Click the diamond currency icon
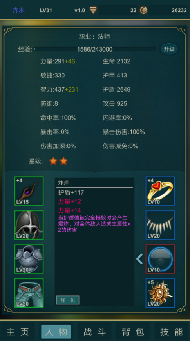Image resolution: width=190 pixels, height=341 pixels. pyautogui.click(x=93, y=10)
